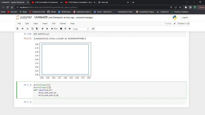
Task: Click the Python 3 kernel status circle
Action: point(188,24)
